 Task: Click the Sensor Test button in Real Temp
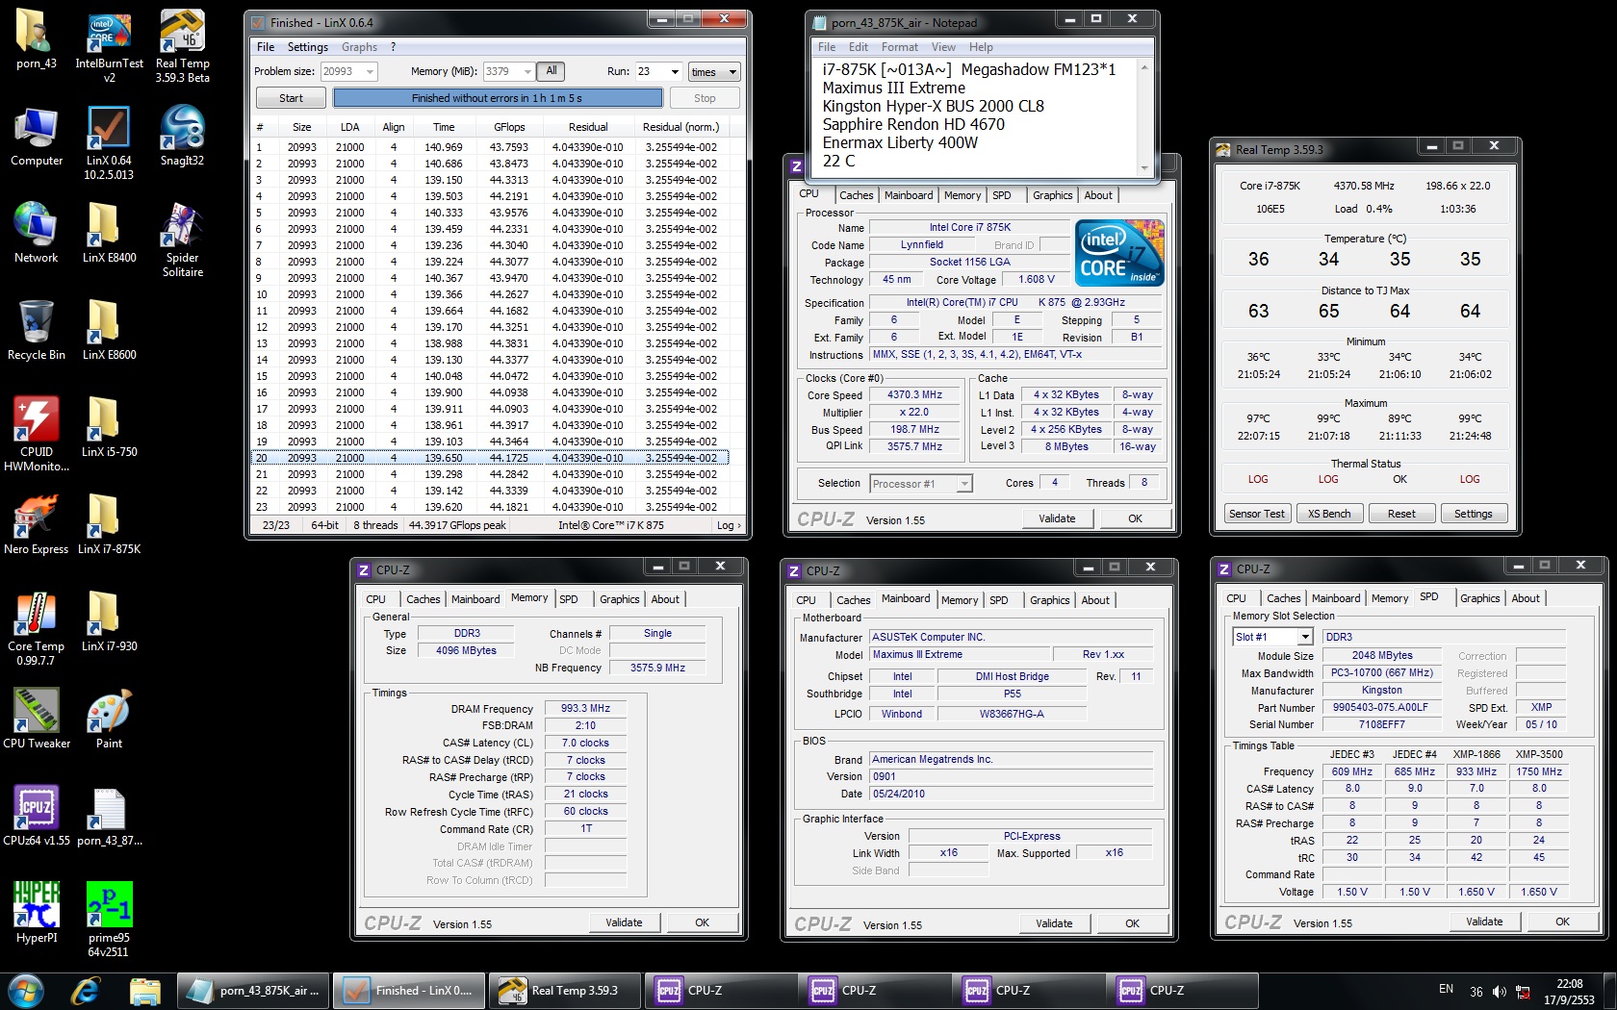(1256, 514)
